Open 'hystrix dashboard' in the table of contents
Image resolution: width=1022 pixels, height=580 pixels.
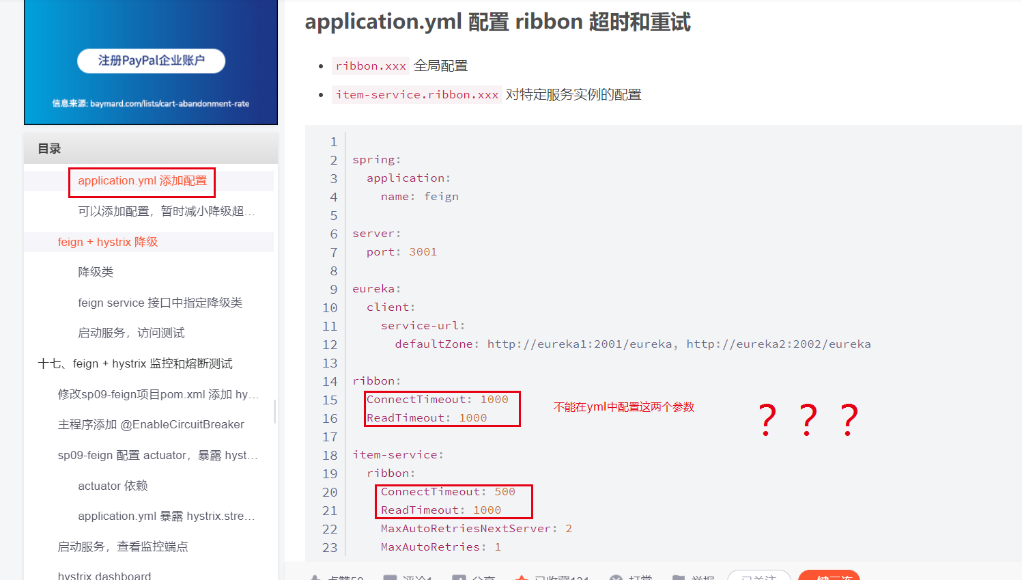pos(102,575)
